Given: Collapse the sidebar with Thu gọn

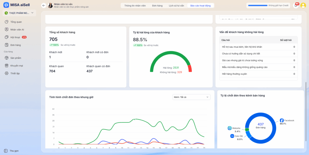Looking at the screenshot, I should [x=14, y=151].
